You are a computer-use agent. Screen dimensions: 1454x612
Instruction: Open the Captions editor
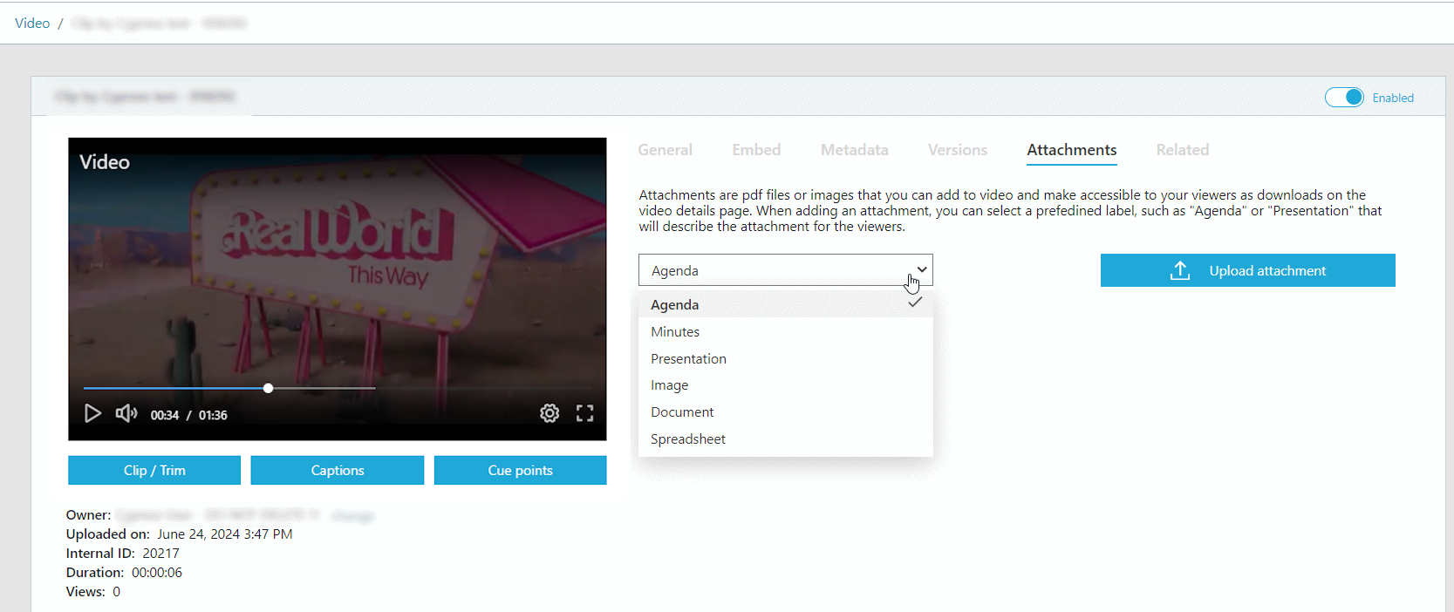338,470
